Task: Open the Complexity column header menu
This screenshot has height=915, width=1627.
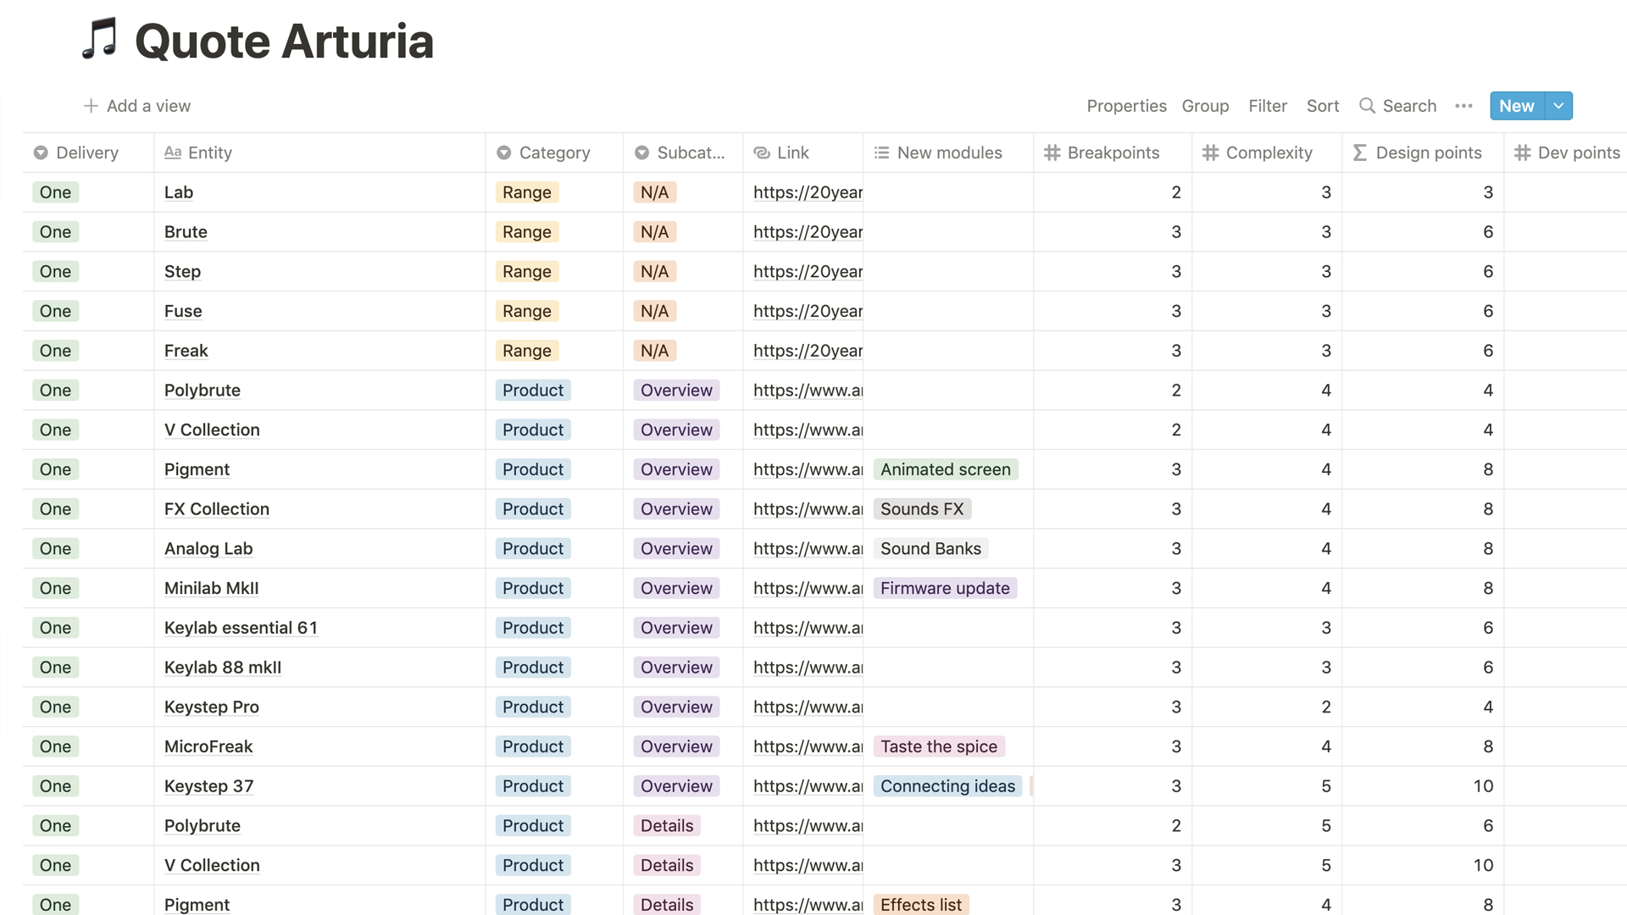Action: point(1267,152)
